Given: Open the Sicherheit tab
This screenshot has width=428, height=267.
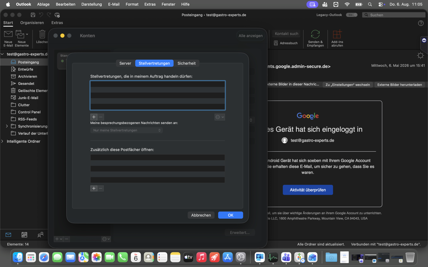Looking at the screenshot, I should [186, 63].
